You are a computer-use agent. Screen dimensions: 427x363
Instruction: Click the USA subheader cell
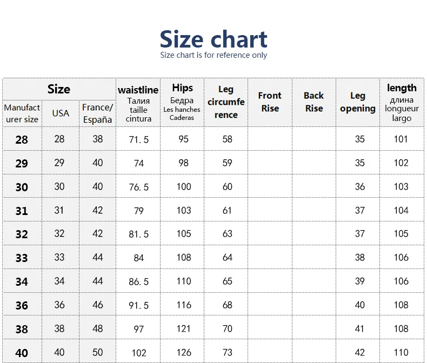click(x=61, y=113)
